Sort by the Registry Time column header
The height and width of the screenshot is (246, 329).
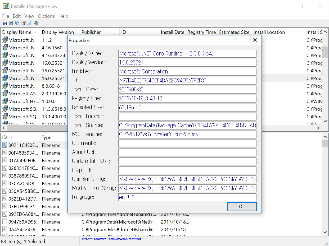point(202,32)
